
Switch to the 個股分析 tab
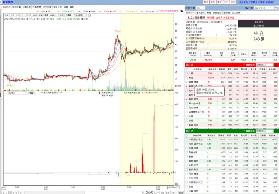tap(57, 7)
